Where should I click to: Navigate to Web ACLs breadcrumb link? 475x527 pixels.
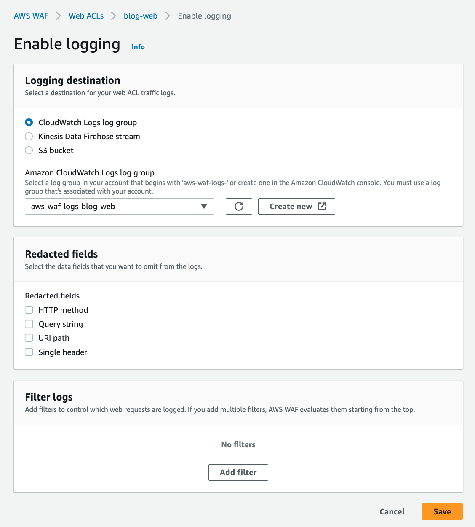(86, 16)
